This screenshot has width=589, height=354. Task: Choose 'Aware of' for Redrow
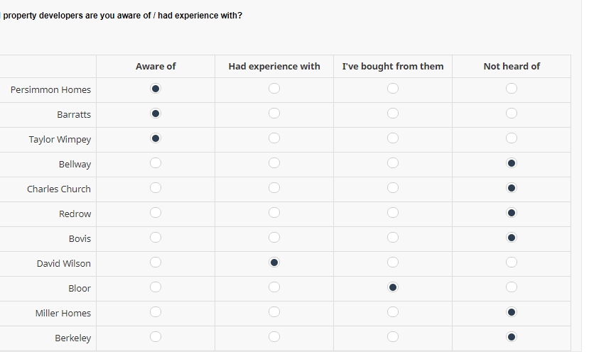pyautogui.click(x=156, y=213)
